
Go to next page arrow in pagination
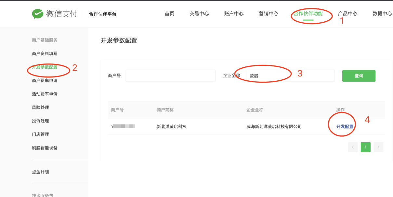pyautogui.click(x=378, y=147)
